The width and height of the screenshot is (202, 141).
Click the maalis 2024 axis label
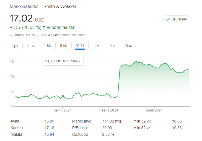pyautogui.click(x=108, y=110)
